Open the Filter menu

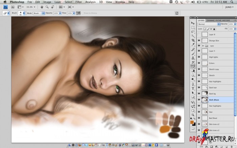[79, 2]
